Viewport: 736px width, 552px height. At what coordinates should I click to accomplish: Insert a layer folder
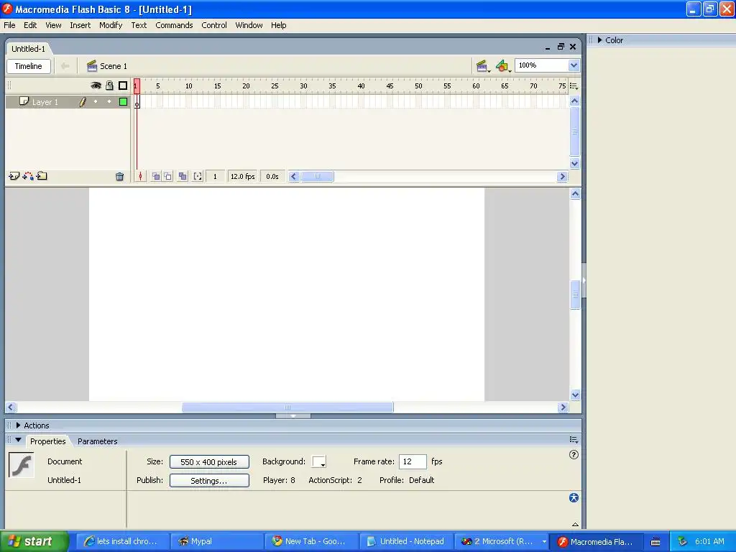42,176
